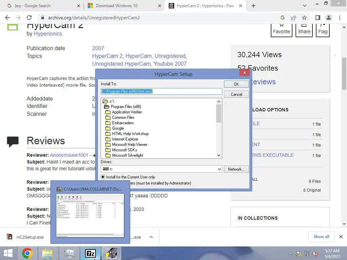The height and width of the screenshot is (260, 347).
Task: Toggle the Chrome side panel
Action: point(318,18)
